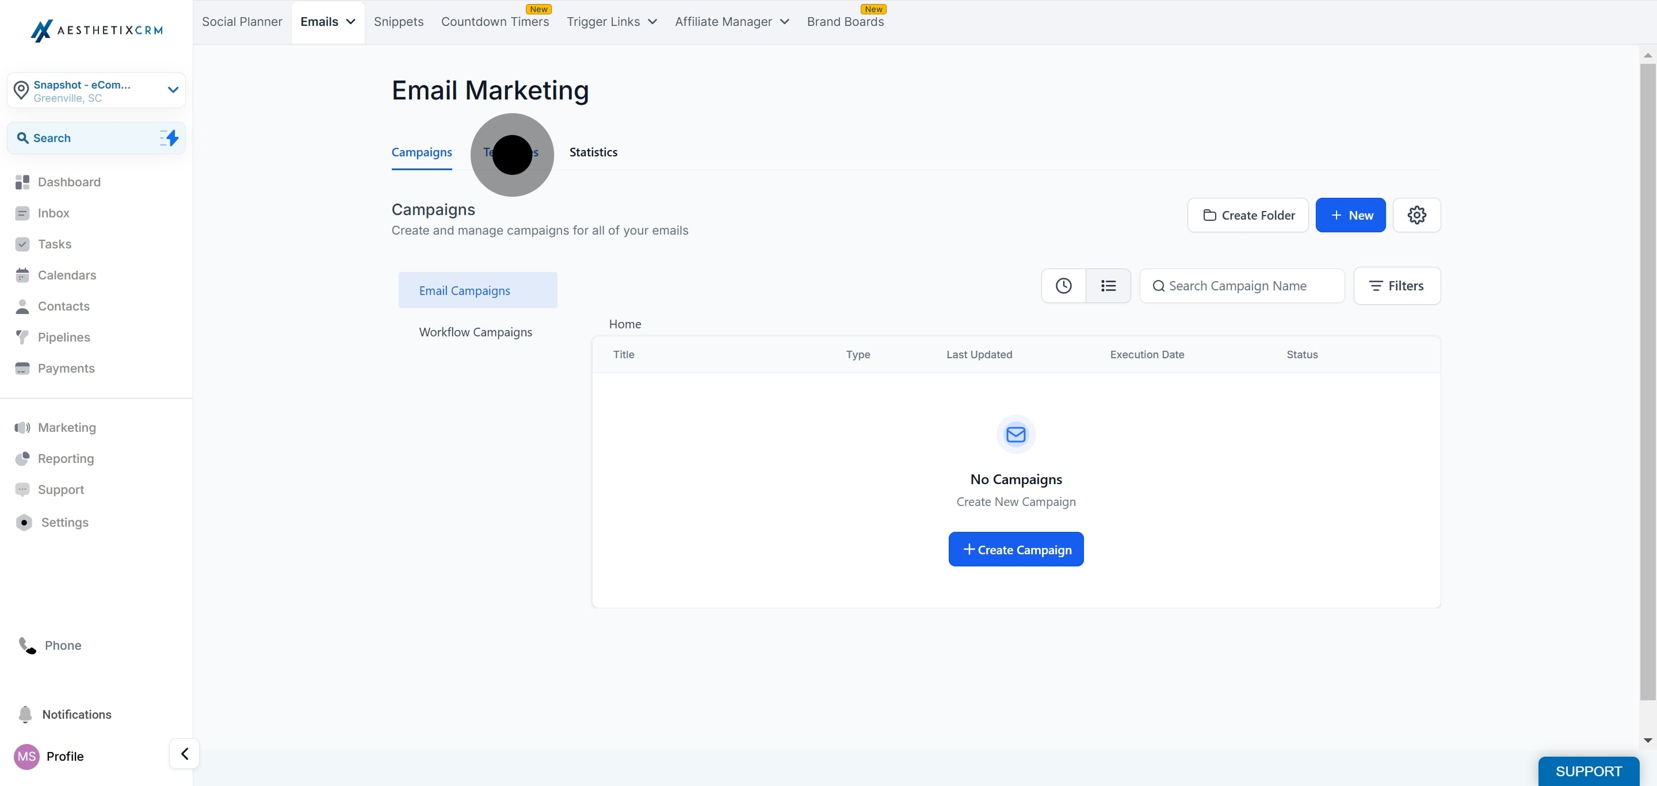Click the sidebar Search box
1657x786 pixels.
(x=97, y=137)
